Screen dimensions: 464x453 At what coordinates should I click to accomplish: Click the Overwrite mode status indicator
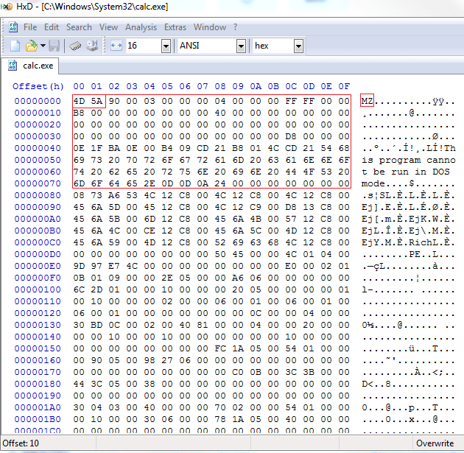(435, 443)
